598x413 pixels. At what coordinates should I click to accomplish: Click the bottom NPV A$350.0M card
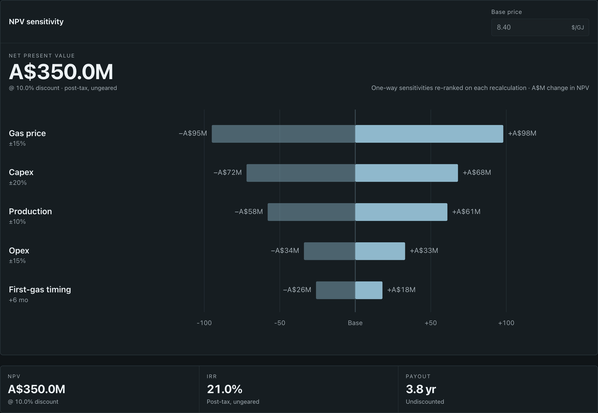[x=99, y=390]
